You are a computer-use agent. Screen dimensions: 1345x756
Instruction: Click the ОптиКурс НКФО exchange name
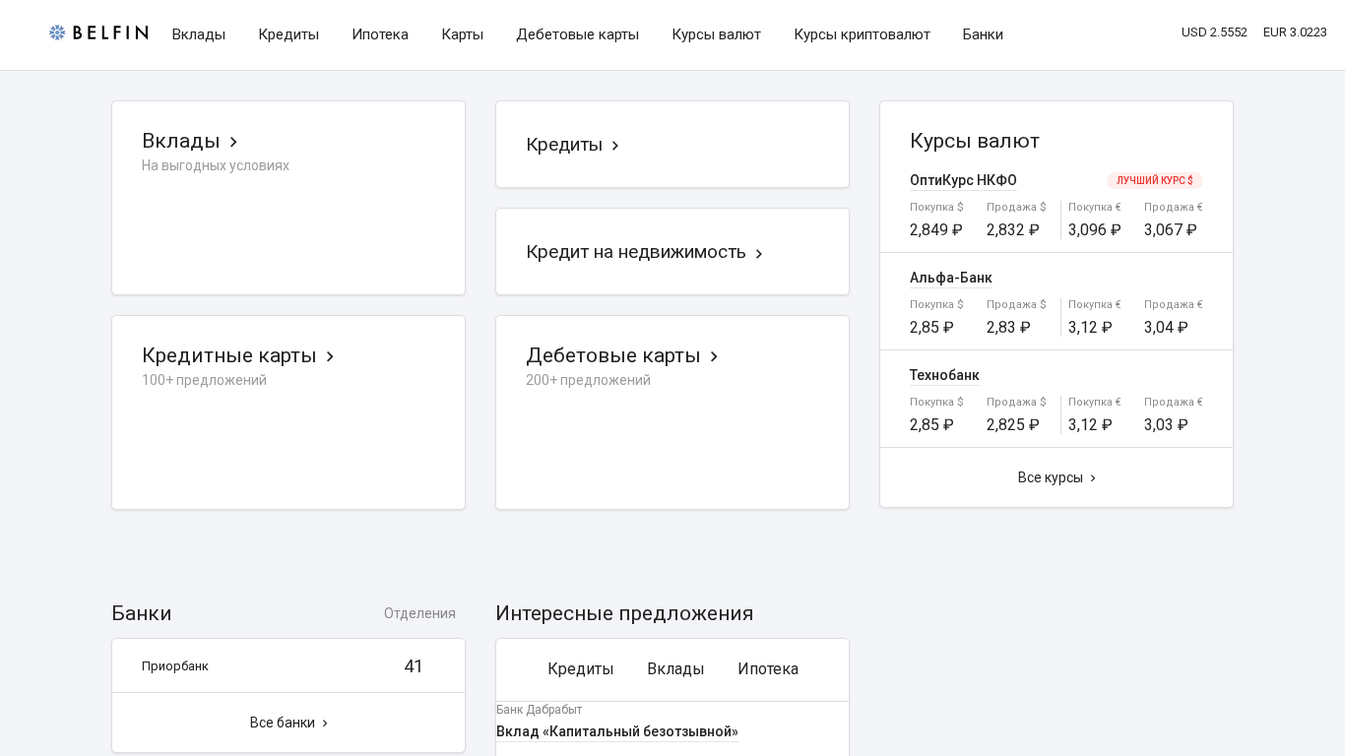point(963,180)
